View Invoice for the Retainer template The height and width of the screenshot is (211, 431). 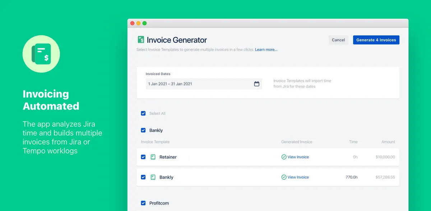click(x=298, y=157)
